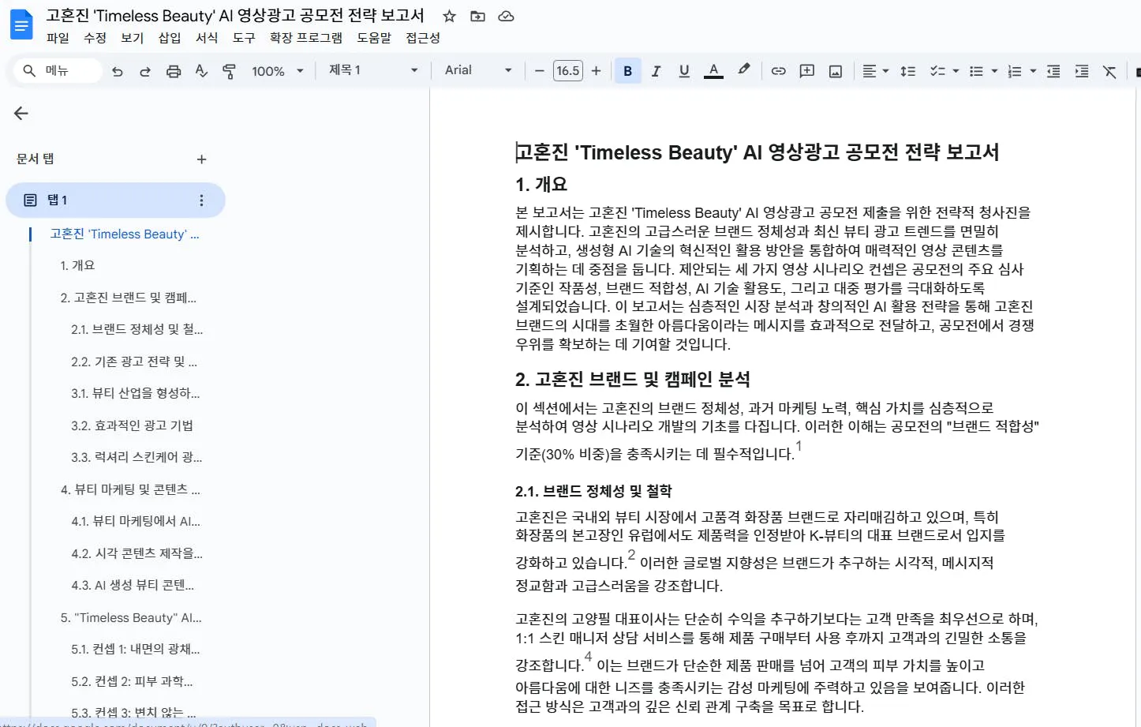Viewport: 1141px width, 727px height.
Task: Insert a link
Action: click(778, 70)
